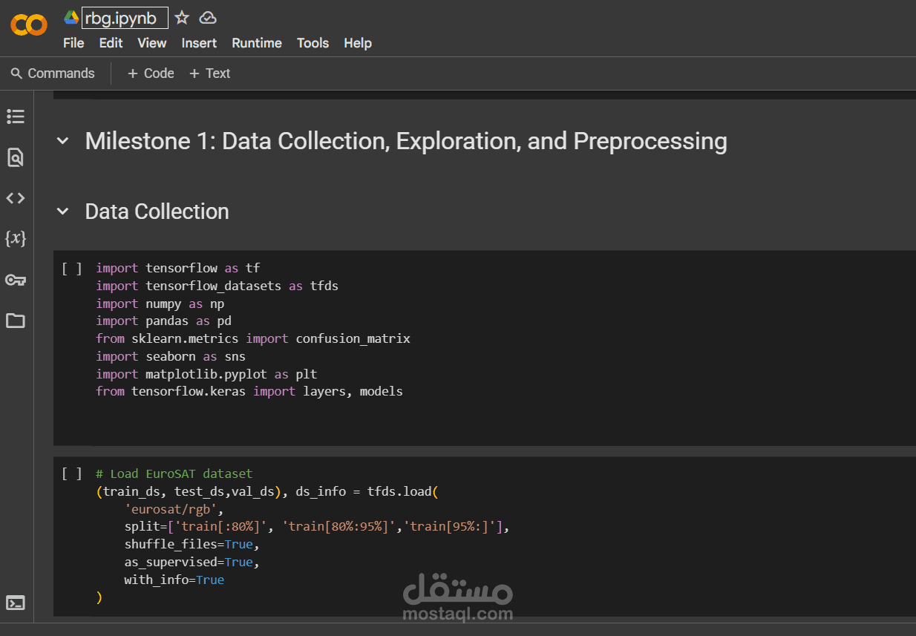Collapse the Data Collection section
The image size is (916, 636).
(63, 212)
